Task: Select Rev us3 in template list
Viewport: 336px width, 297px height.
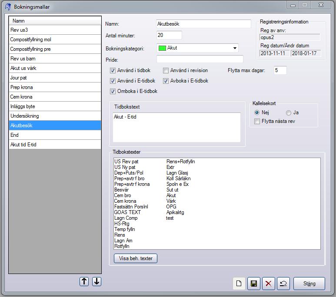Action: (x=55, y=30)
